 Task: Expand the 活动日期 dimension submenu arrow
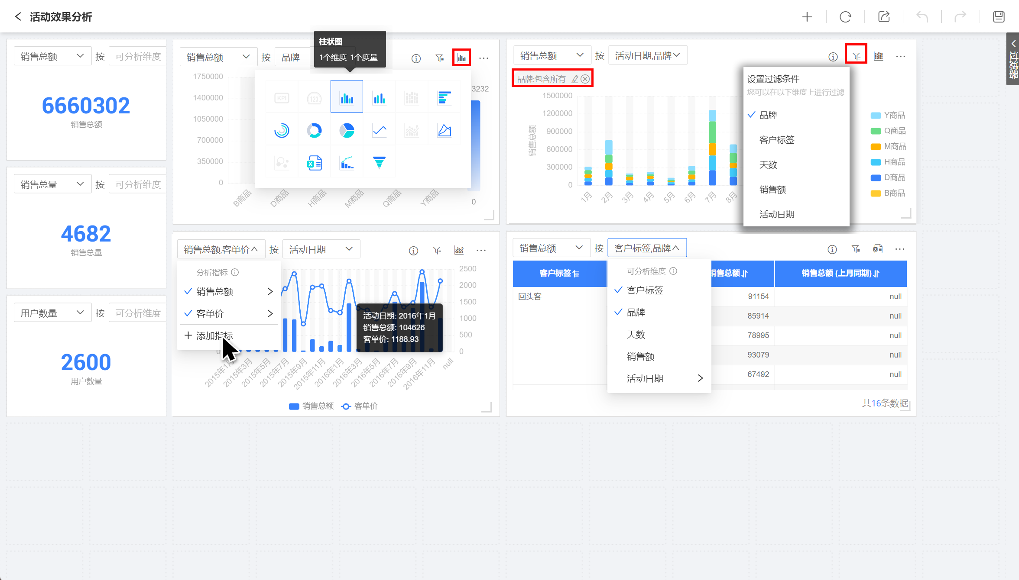tap(700, 378)
